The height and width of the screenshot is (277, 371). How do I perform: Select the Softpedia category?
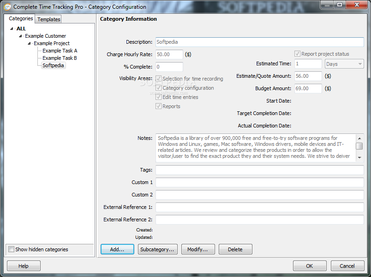[x=53, y=65]
